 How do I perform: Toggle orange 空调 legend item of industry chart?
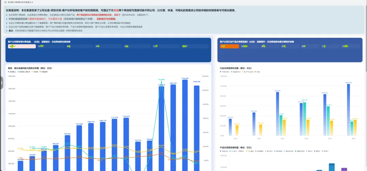[x=257, y=71]
